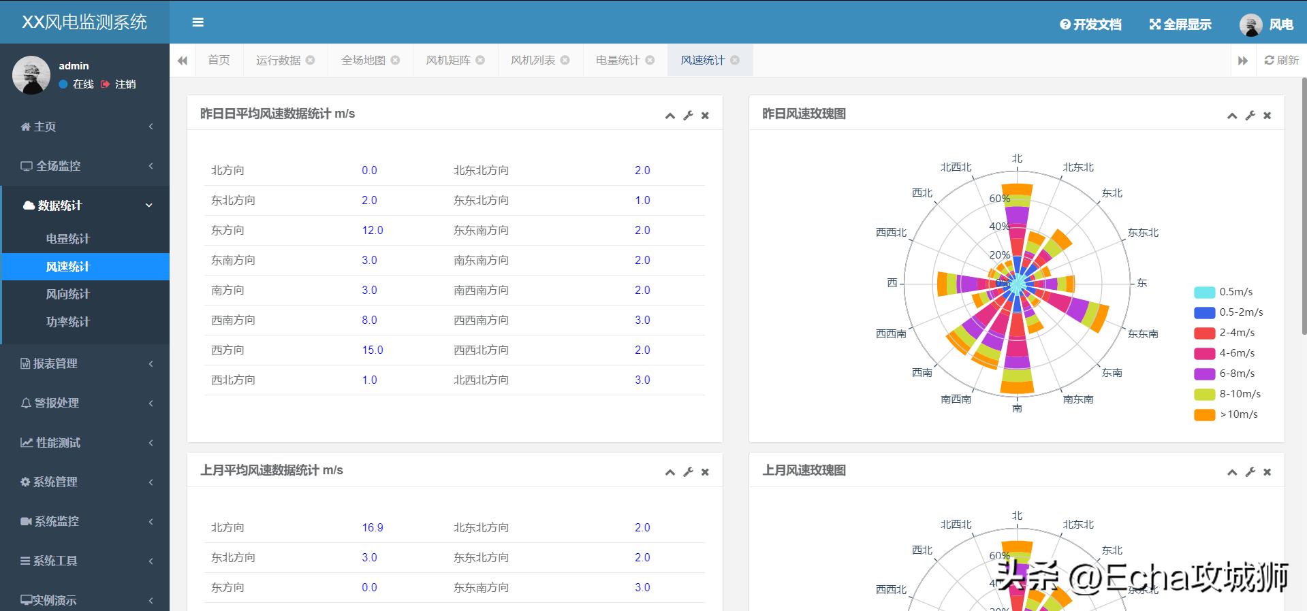Expand the 系统管理 sidebar menu

point(84,482)
